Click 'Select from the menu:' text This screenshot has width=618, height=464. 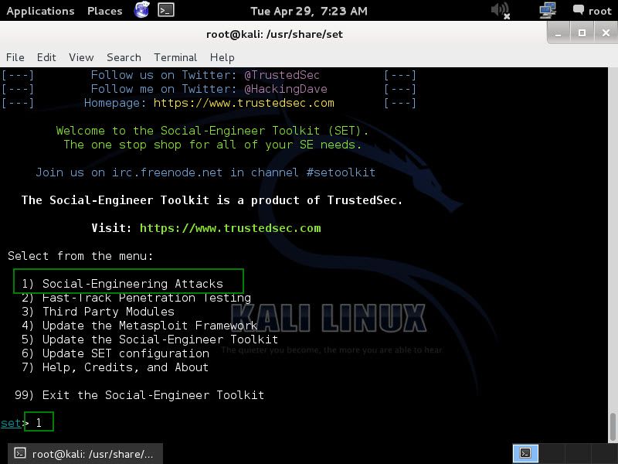[x=80, y=256]
